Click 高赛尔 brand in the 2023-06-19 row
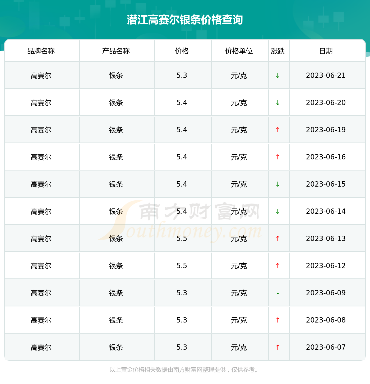Image resolution: width=370 pixels, height=384 pixels. pyautogui.click(x=41, y=130)
